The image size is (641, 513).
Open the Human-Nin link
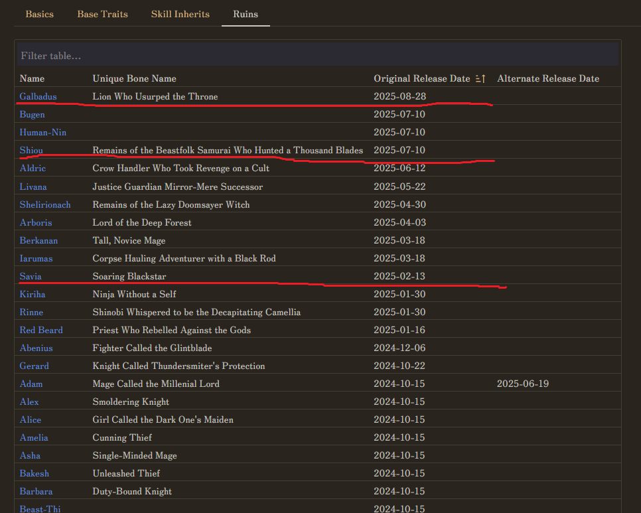(x=43, y=133)
